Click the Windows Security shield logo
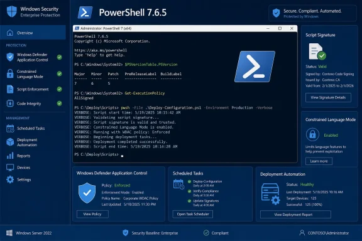Image resolution: width=362 pixels, height=241 pixels. (12, 11)
